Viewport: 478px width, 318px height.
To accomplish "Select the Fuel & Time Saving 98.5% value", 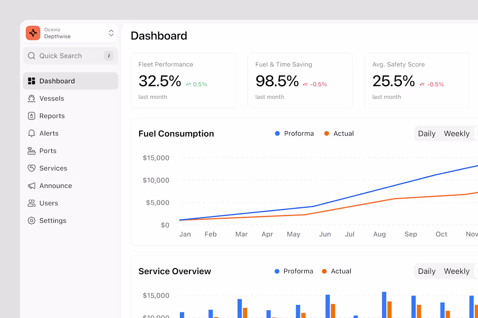I will pos(277,81).
